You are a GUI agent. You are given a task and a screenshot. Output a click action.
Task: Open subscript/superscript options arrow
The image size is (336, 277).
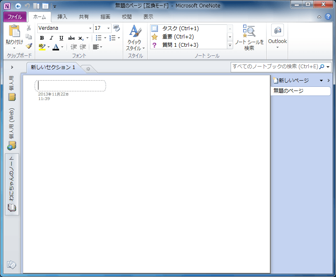[88, 38]
